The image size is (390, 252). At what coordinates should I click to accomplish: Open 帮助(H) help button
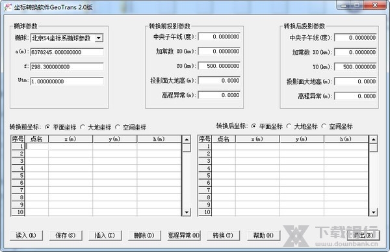263,236
